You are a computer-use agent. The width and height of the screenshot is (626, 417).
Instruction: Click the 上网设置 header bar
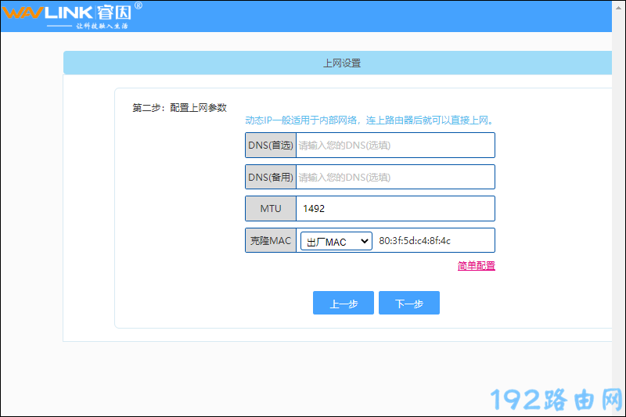point(342,63)
